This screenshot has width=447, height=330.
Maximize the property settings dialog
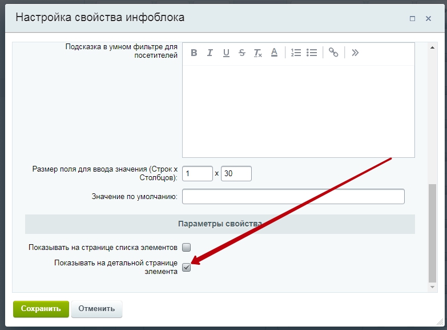point(412,18)
